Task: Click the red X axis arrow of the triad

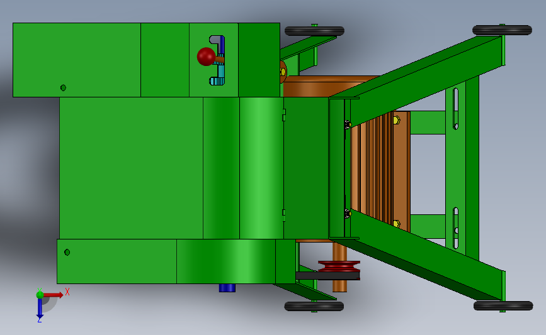Action: (53, 295)
